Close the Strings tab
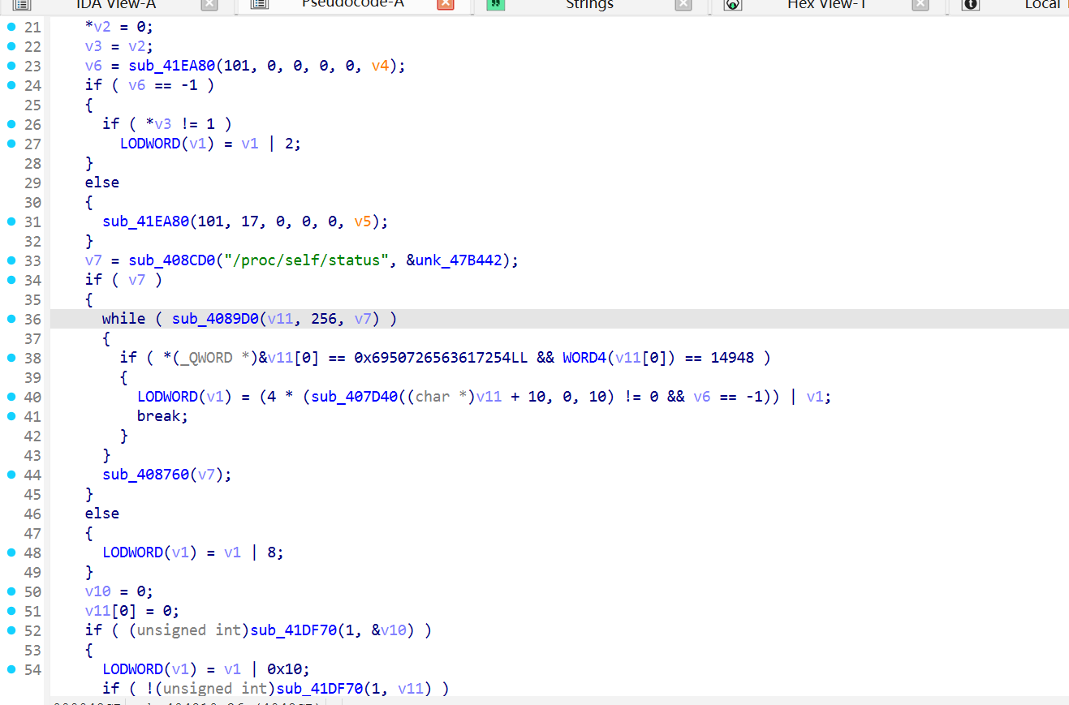The image size is (1069, 705). coord(683,4)
